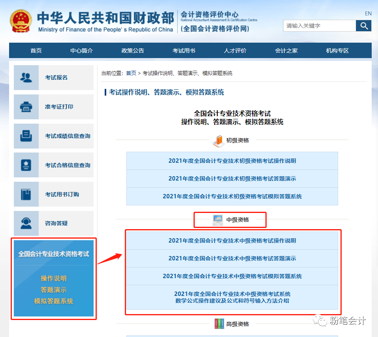Image resolution: width=378 pixels, height=337 pixels.
Task: Click the search magnifier icon button
Action: 363,26
